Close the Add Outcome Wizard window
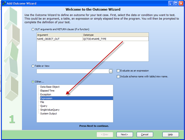Image resolution: width=185 pixels, height=140 pixels. (181, 3)
